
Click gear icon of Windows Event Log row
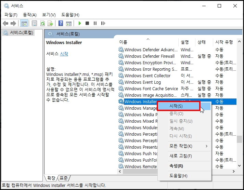click(x=121, y=82)
